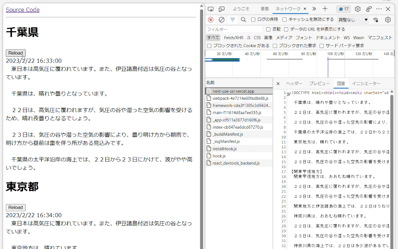Stop recording the network log

point(211,20)
